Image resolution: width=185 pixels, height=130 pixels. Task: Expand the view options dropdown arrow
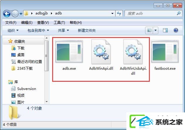pos(155,30)
